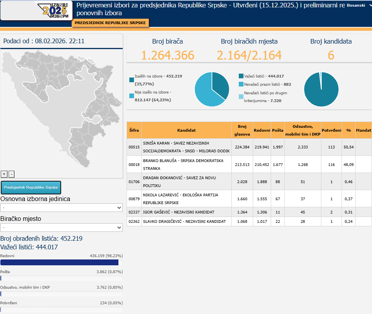Image resolution: width=372 pixels, height=314 pixels.
Task: Expand the Osnovna izborna jedinica dropdown
Action: click(62, 208)
